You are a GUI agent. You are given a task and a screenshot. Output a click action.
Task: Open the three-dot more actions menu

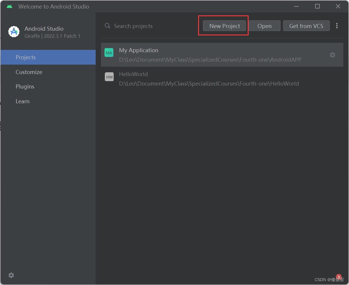click(x=337, y=26)
